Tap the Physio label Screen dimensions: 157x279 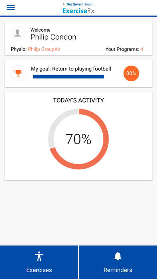19,49
